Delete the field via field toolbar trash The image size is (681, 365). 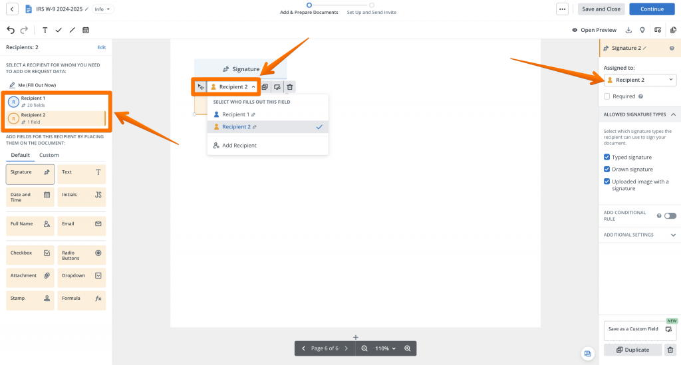pyautogui.click(x=290, y=87)
